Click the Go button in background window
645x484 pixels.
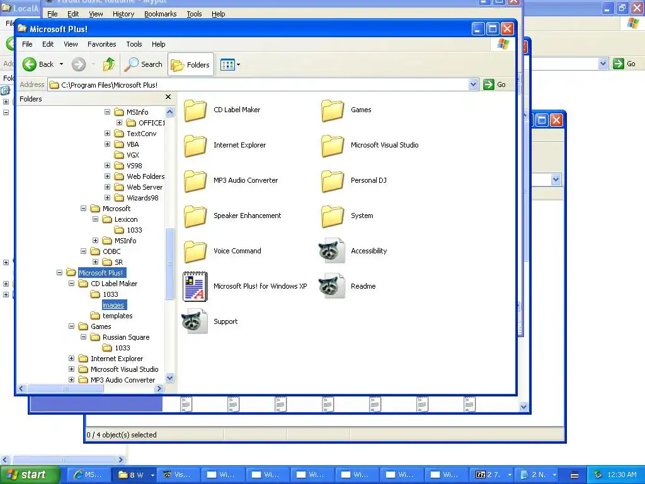[624, 64]
